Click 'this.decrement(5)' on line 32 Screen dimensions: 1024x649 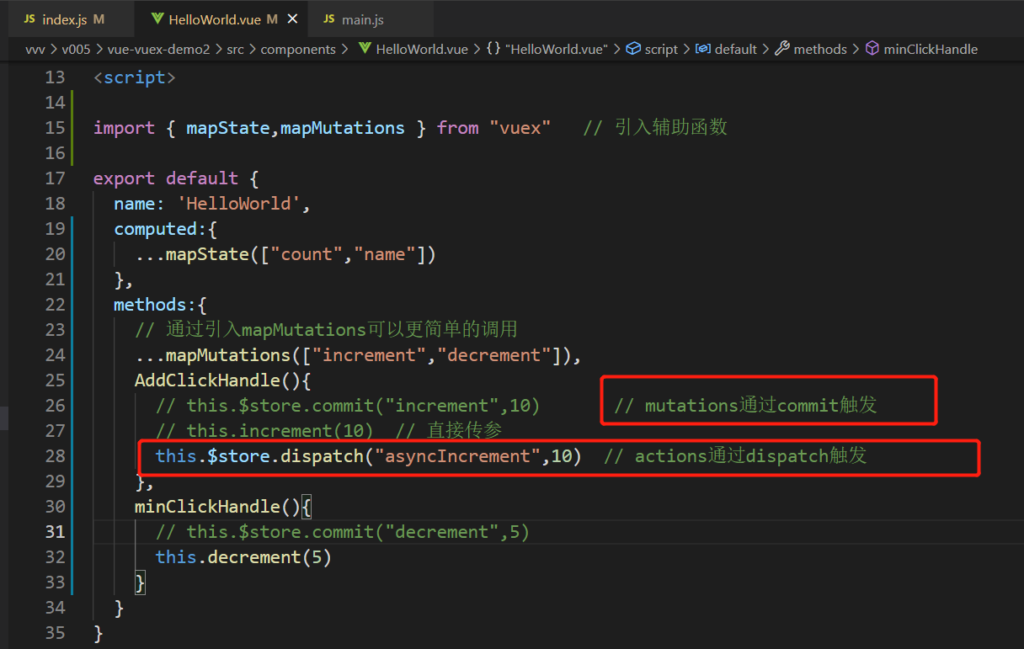click(243, 557)
